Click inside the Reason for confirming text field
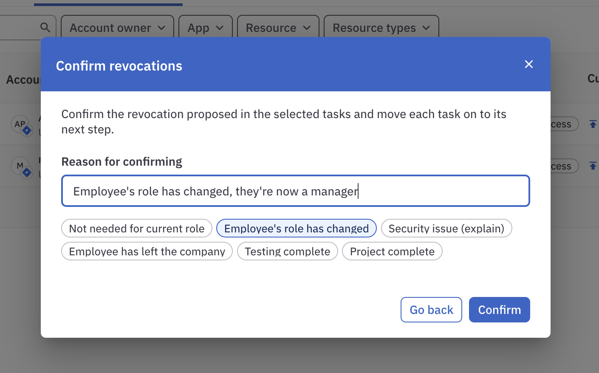The width and height of the screenshot is (599, 373). click(x=296, y=191)
